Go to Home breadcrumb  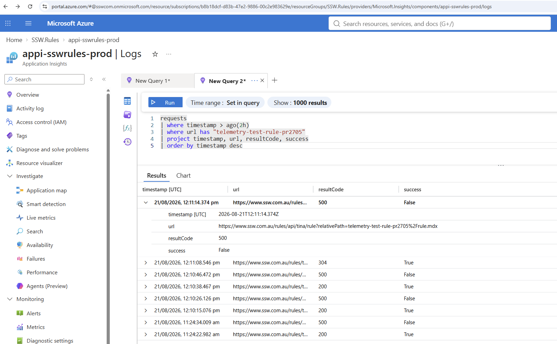pyautogui.click(x=14, y=40)
